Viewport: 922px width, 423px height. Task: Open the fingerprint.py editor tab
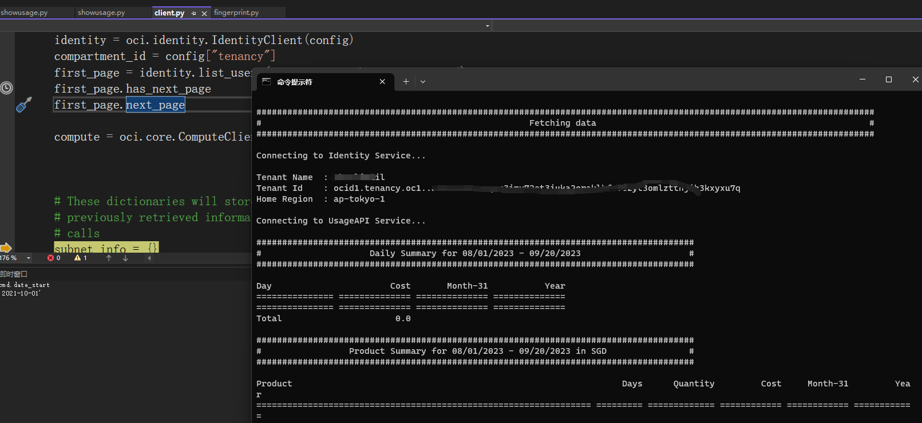coord(236,13)
